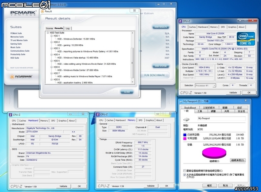Collapse the HDD 1 tree node

52,36
